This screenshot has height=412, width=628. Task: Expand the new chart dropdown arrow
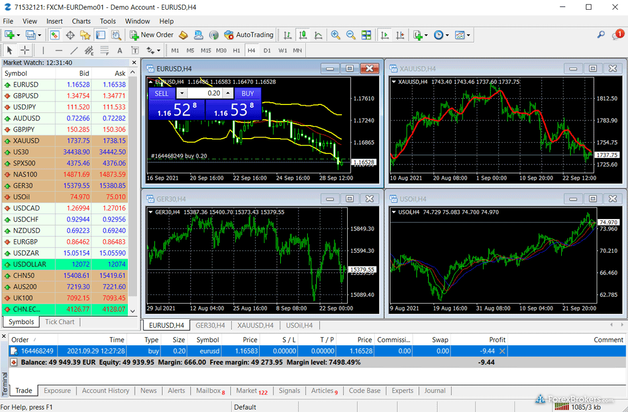tap(18, 35)
